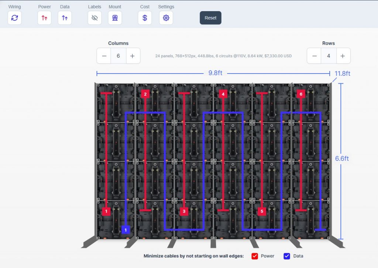Click red power circuit marker 1
The height and width of the screenshot is (268, 378).
tap(106, 211)
